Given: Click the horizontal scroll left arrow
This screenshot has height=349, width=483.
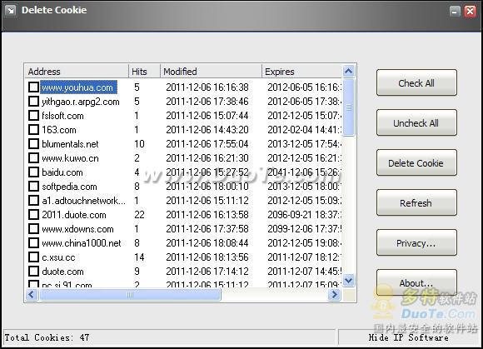Looking at the screenshot, I should point(31,295).
